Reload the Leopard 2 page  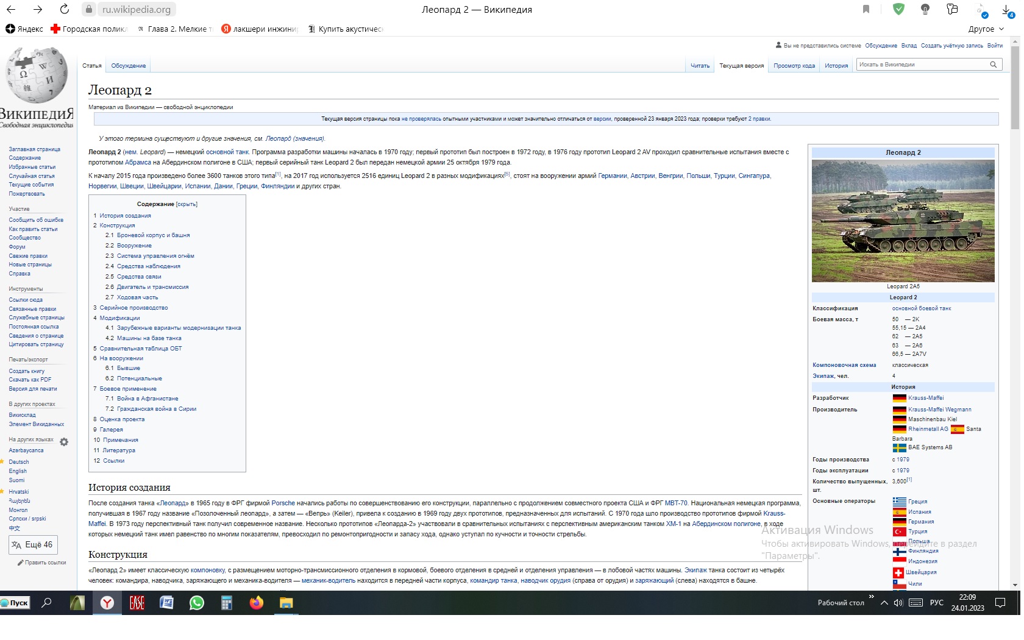click(x=65, y=9)
